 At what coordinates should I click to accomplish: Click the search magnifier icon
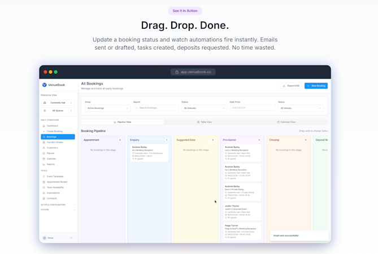coord(136,108)
